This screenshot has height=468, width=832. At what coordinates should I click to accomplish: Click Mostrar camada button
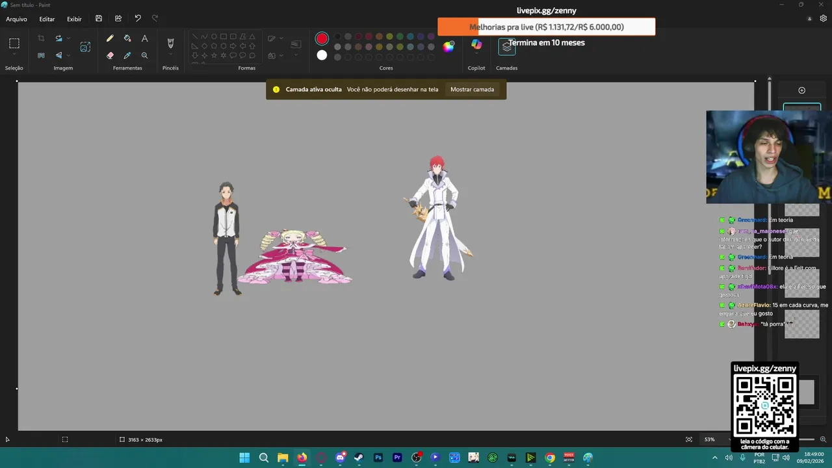click(473, 90)
